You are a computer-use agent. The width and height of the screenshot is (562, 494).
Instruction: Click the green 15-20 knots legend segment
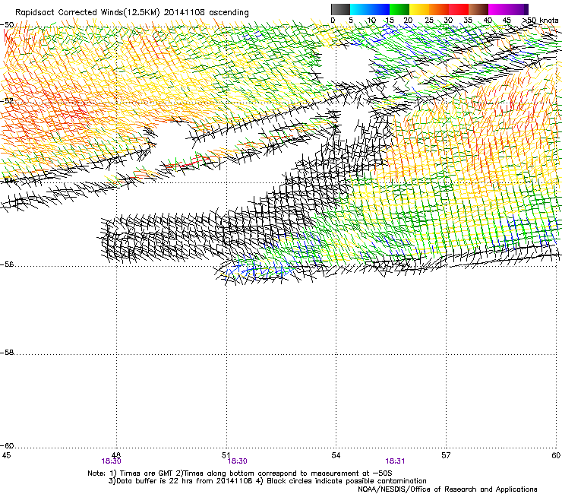tap(399, 9)
